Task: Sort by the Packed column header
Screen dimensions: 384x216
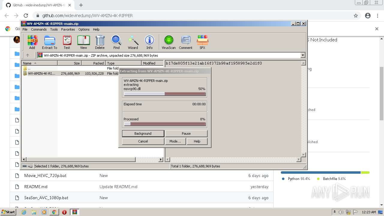Action: pos(93,63)
